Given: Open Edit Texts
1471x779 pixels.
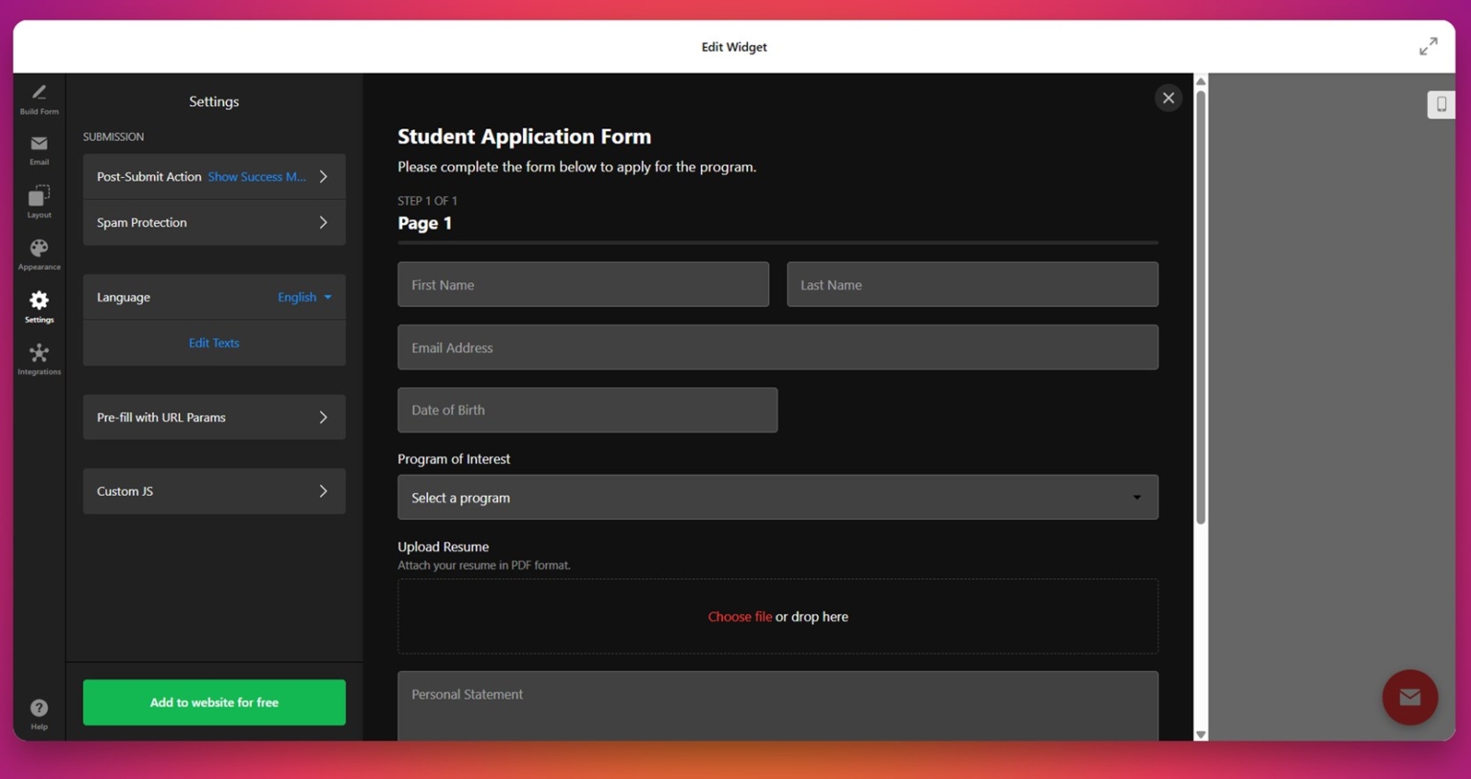Looking at the screenshot, I should tap(214, 343).
